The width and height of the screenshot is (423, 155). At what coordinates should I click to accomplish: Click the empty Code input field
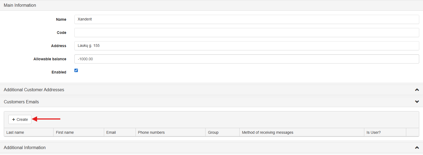click(x=246, y=33)
